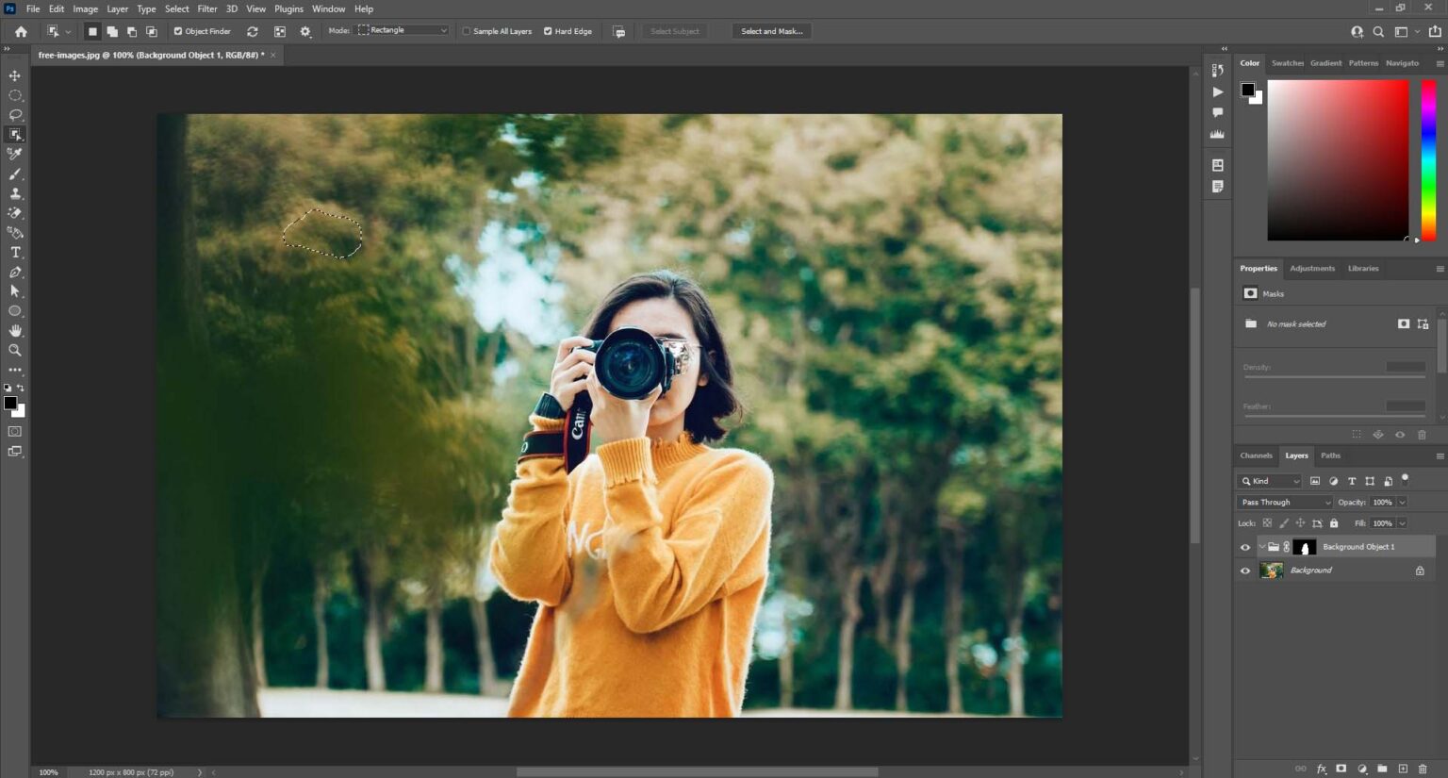Toggle the Hard Edge option

pyautogui.click(x=547, y=30)
